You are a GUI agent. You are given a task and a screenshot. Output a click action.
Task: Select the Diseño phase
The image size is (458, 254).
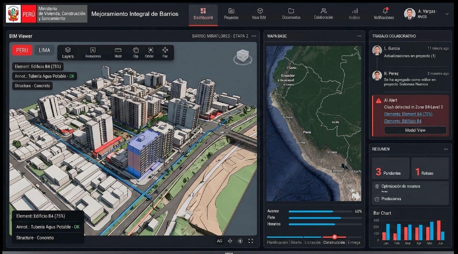[x=296, y=243]
